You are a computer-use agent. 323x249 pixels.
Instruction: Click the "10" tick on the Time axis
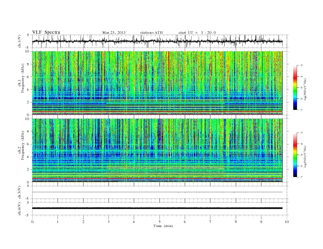[x=287, y=222]
